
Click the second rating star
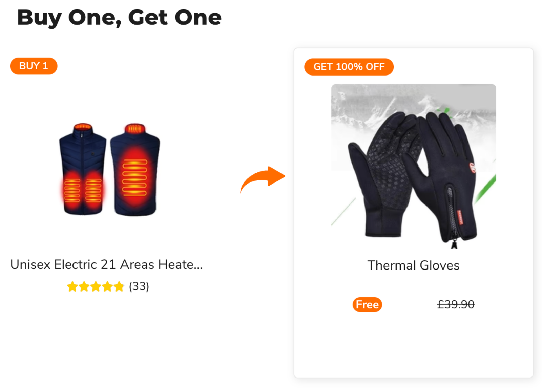(84, 287)
